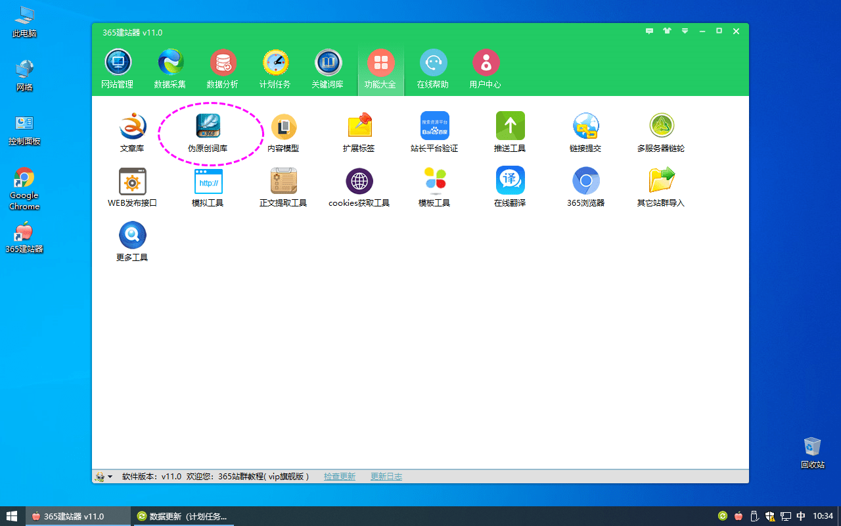Switch to 365建站器 v11.0 taskbar button
Image resolution: width=841 pixels, height=526 pixels.
(78, 516)
